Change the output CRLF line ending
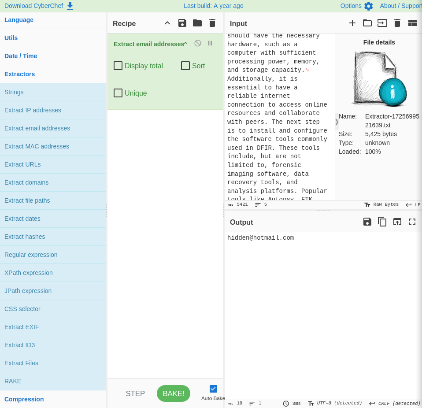 pos(395,403)
